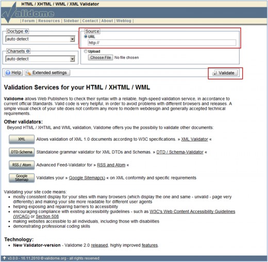The height and width of the screenshot is (262, 268).
Task: Open the Resources menu item
Action: coord(49,21)
